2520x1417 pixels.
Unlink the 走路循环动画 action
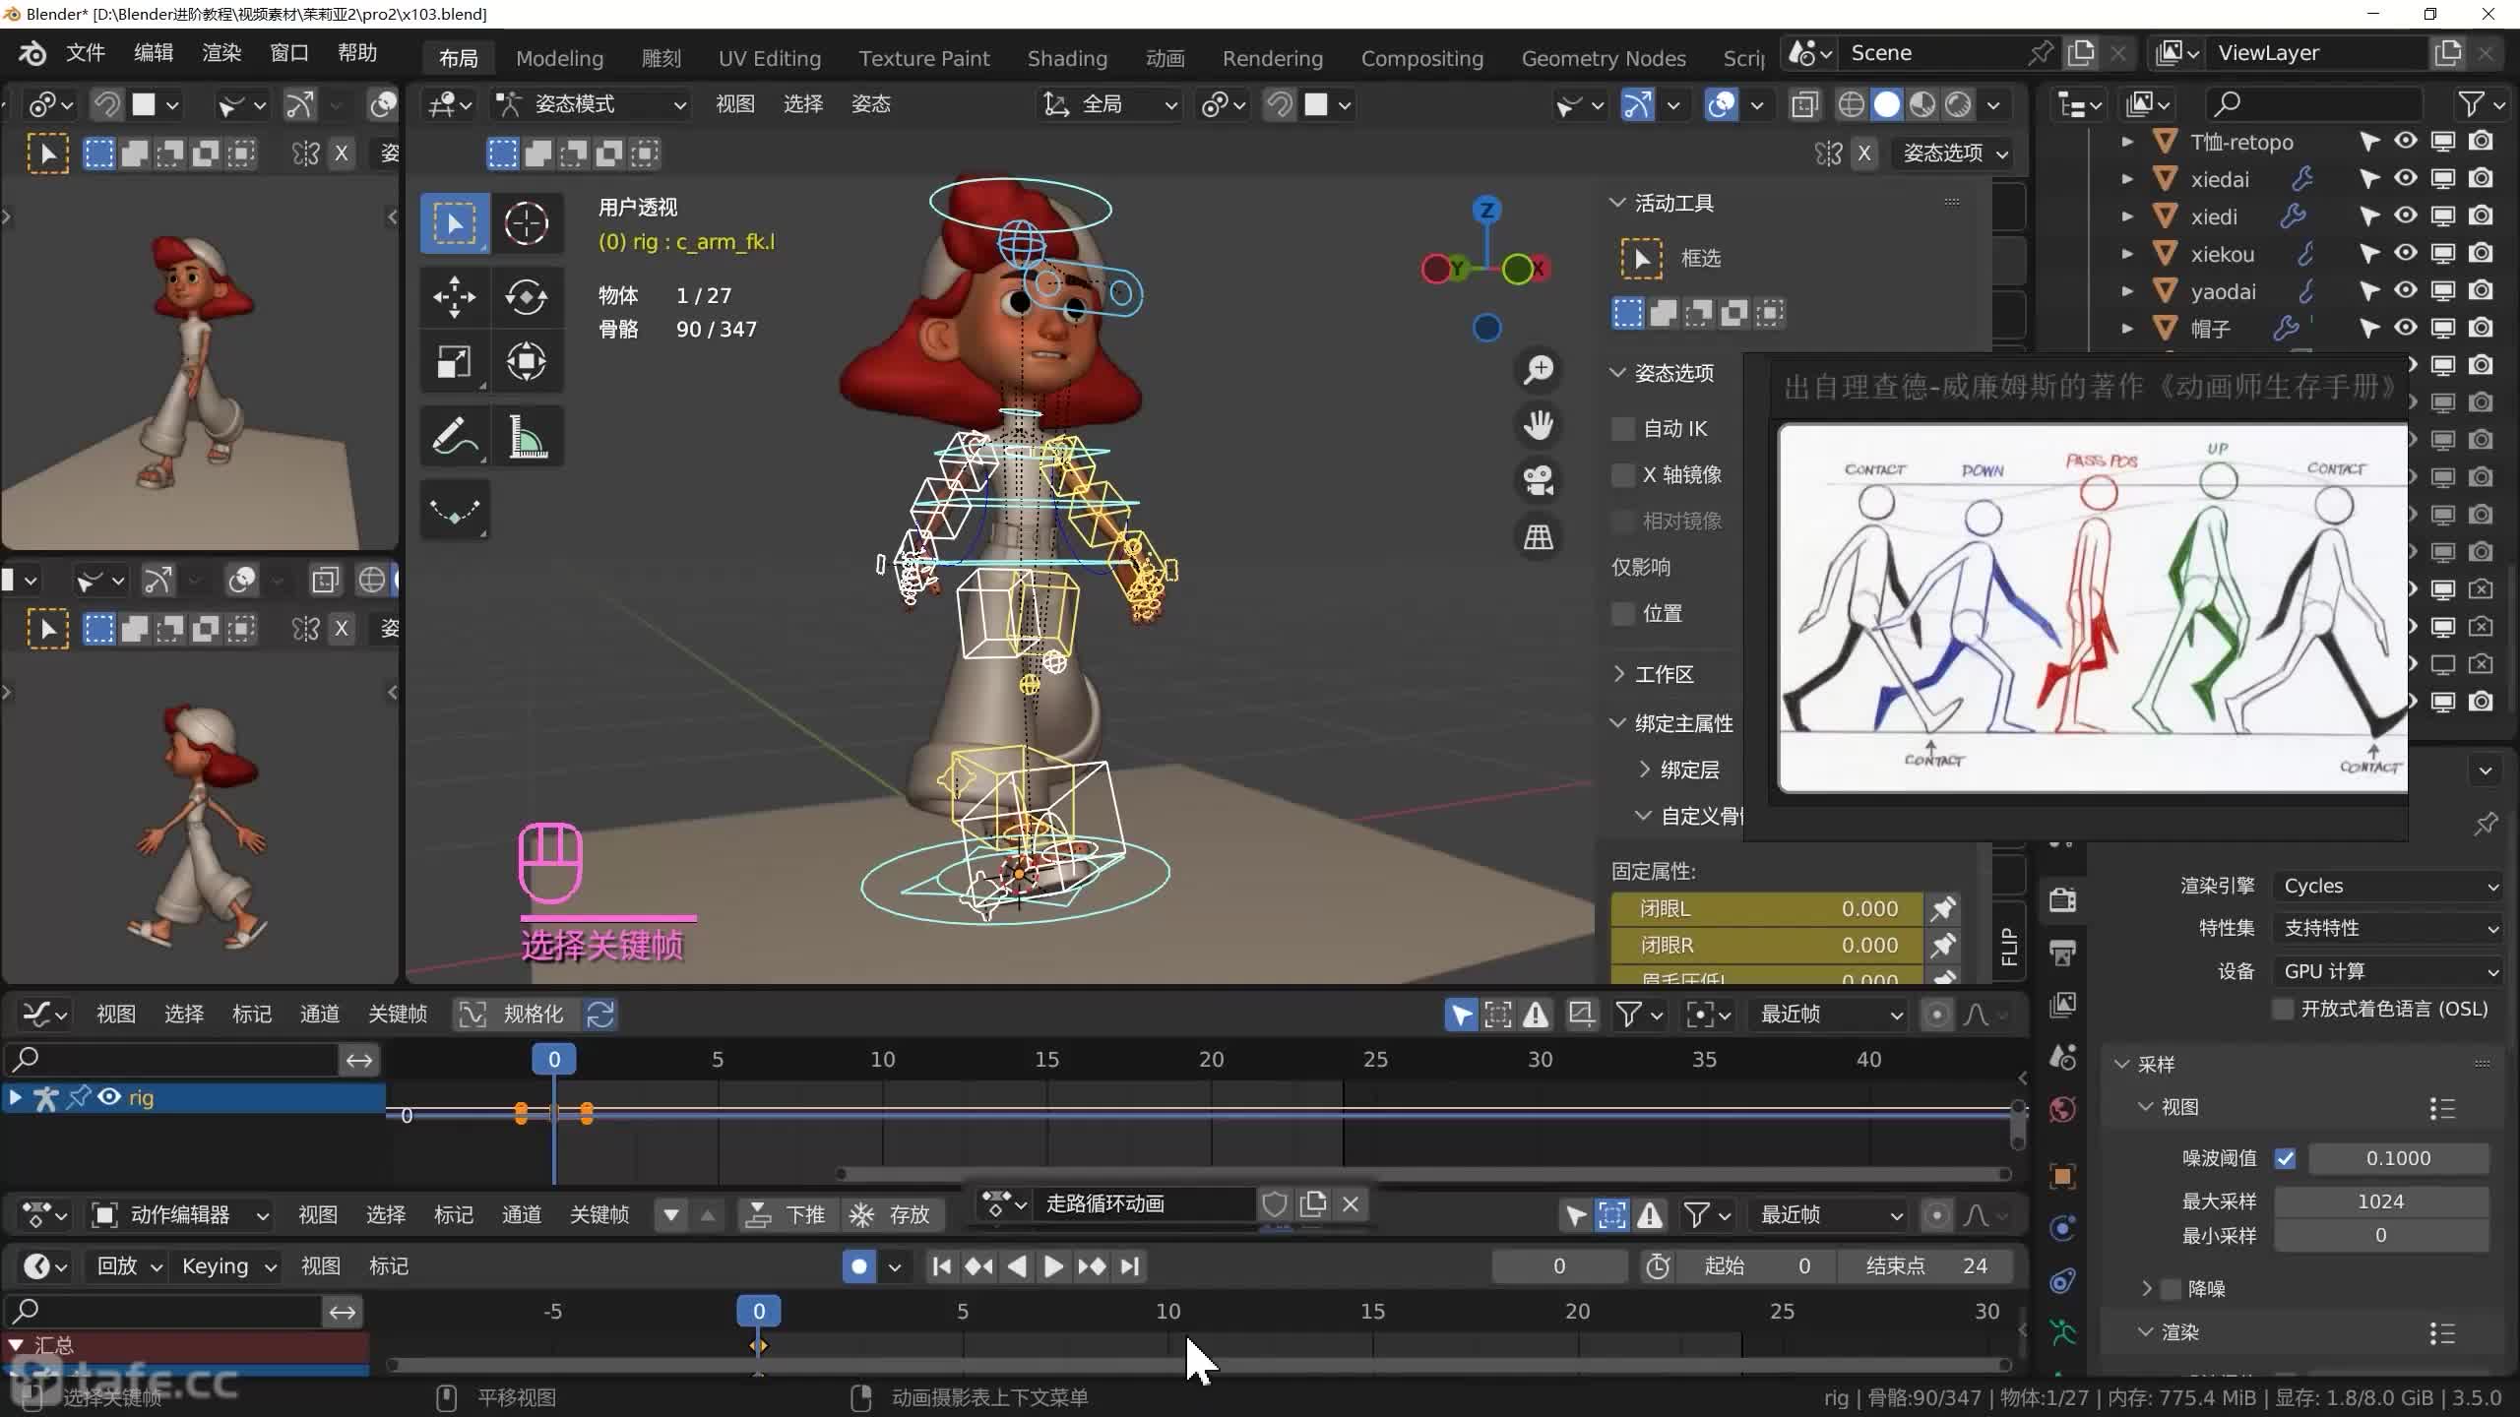click(x=1351, y=1203)
